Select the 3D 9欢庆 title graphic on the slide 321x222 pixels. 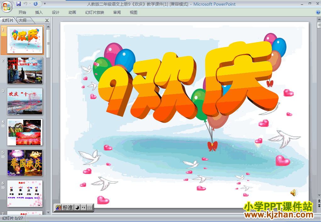[x=188, y=82]
